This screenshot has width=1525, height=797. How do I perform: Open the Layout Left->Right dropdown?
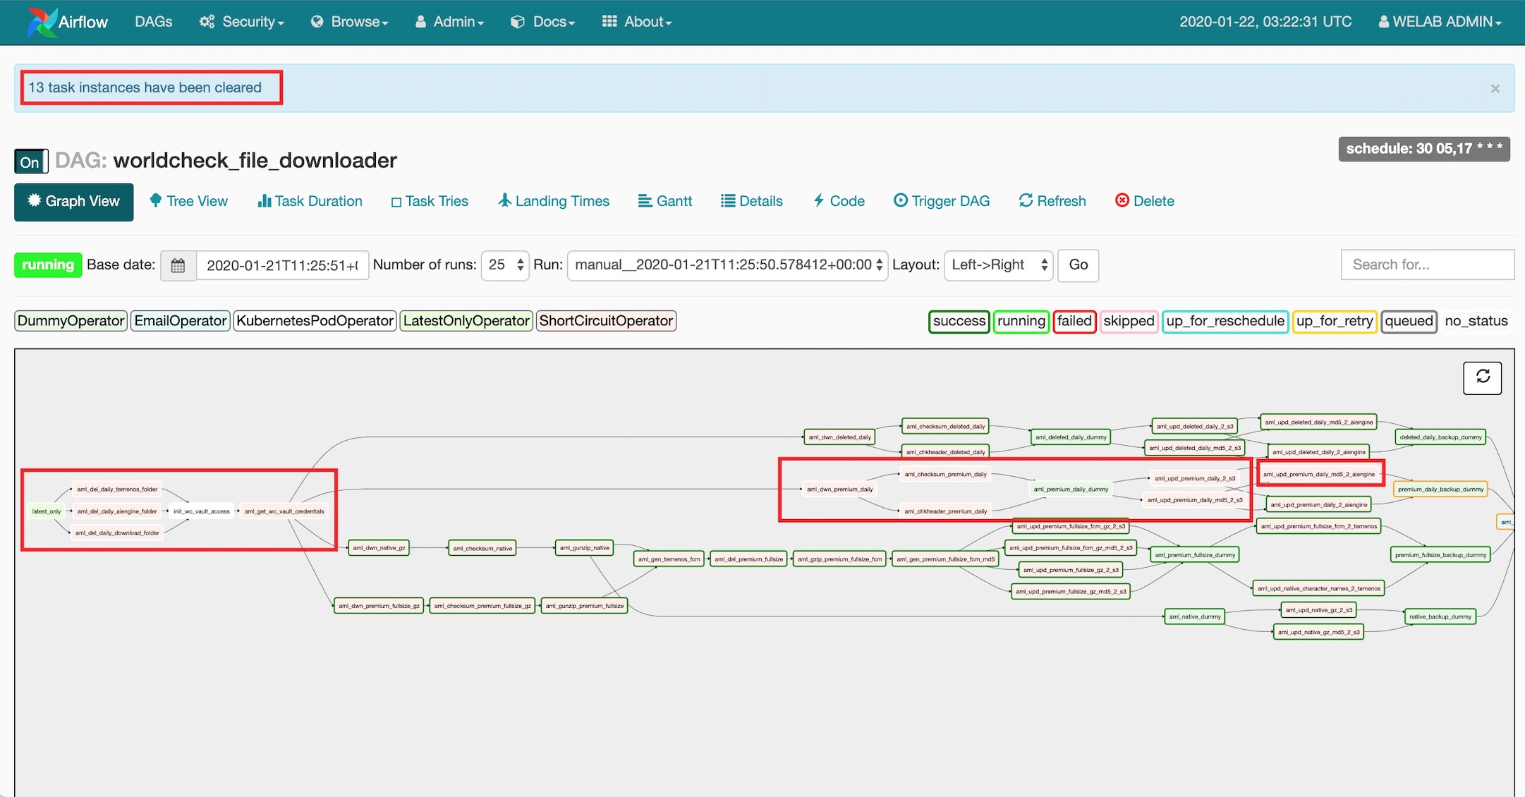[x=998, y=265]
